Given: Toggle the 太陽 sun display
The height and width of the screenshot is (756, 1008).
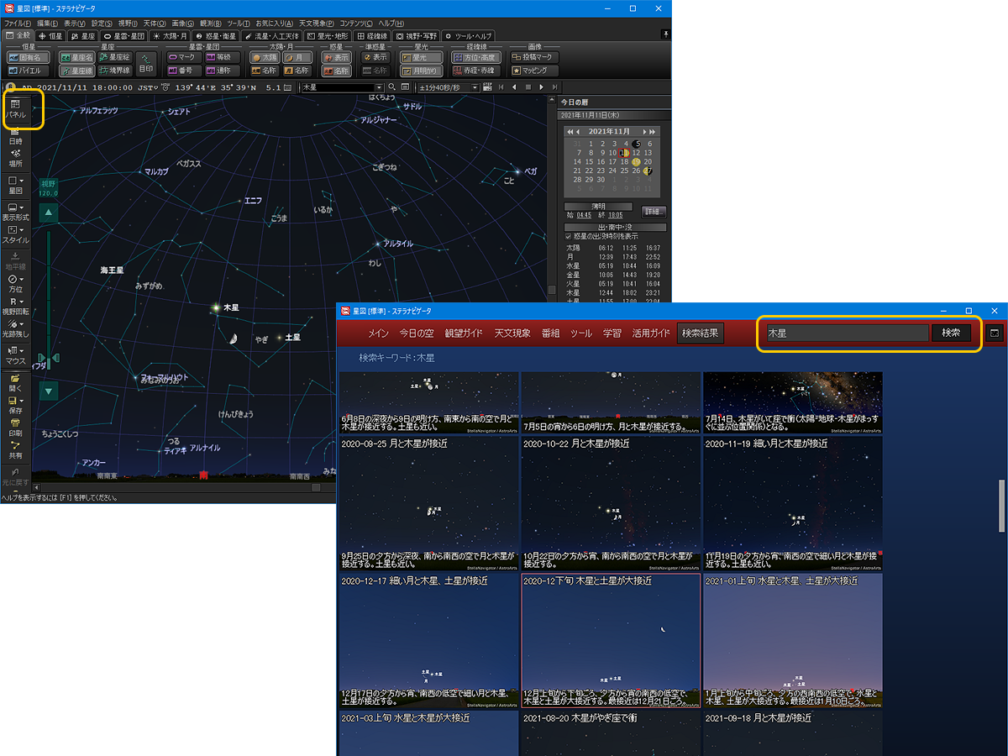Looking at the screenshot, I should 265,58.
